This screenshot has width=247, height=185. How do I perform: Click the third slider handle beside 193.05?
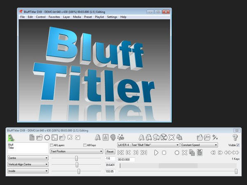pos(79,171)
